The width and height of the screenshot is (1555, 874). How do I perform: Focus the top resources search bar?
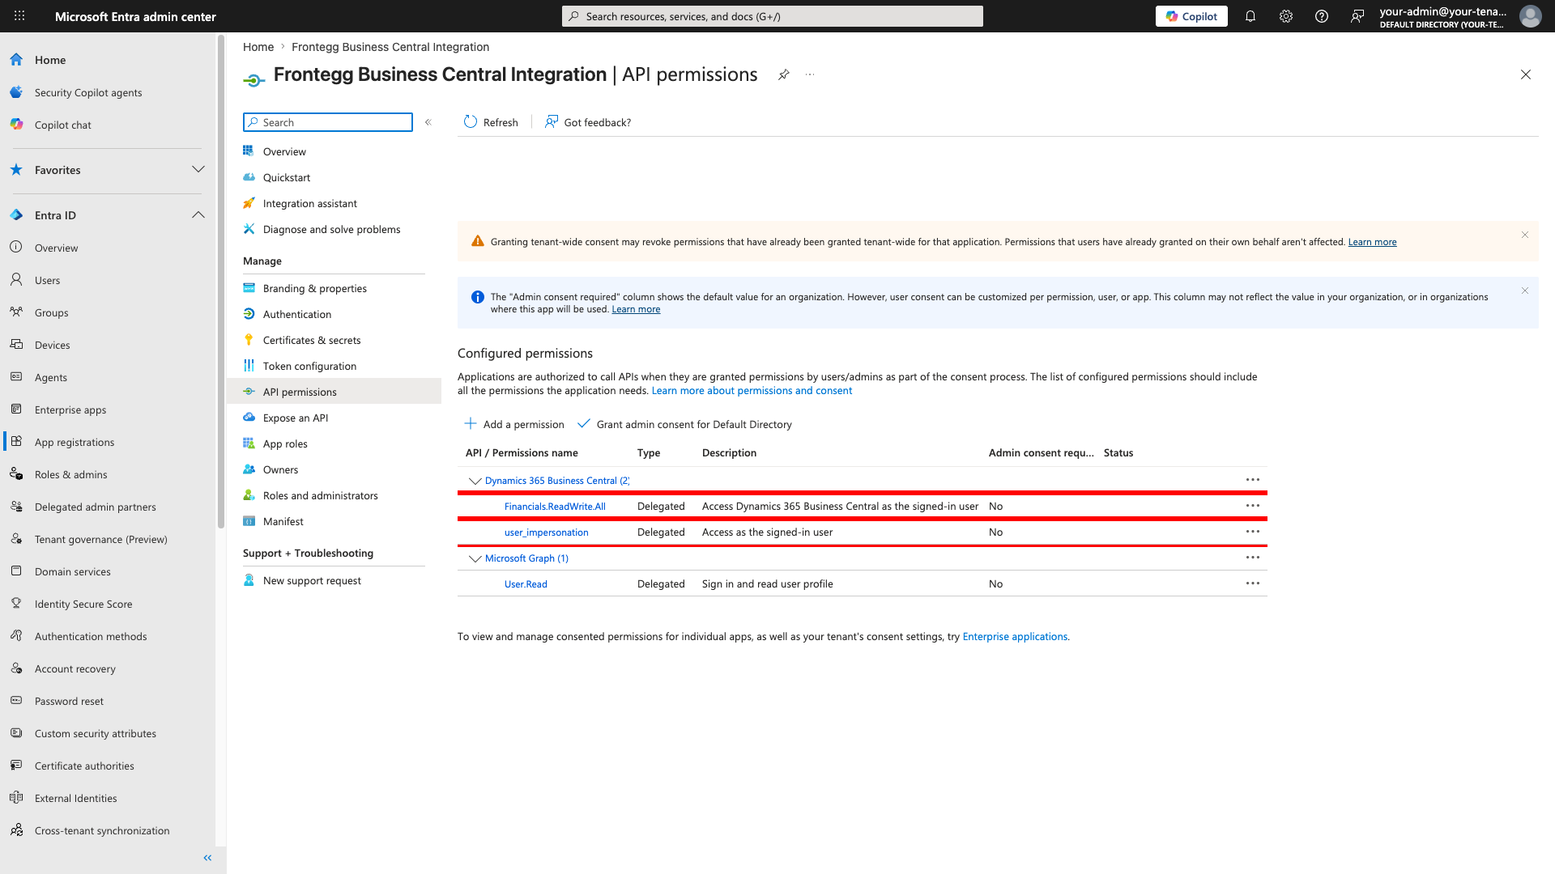(x=773, y=16)
